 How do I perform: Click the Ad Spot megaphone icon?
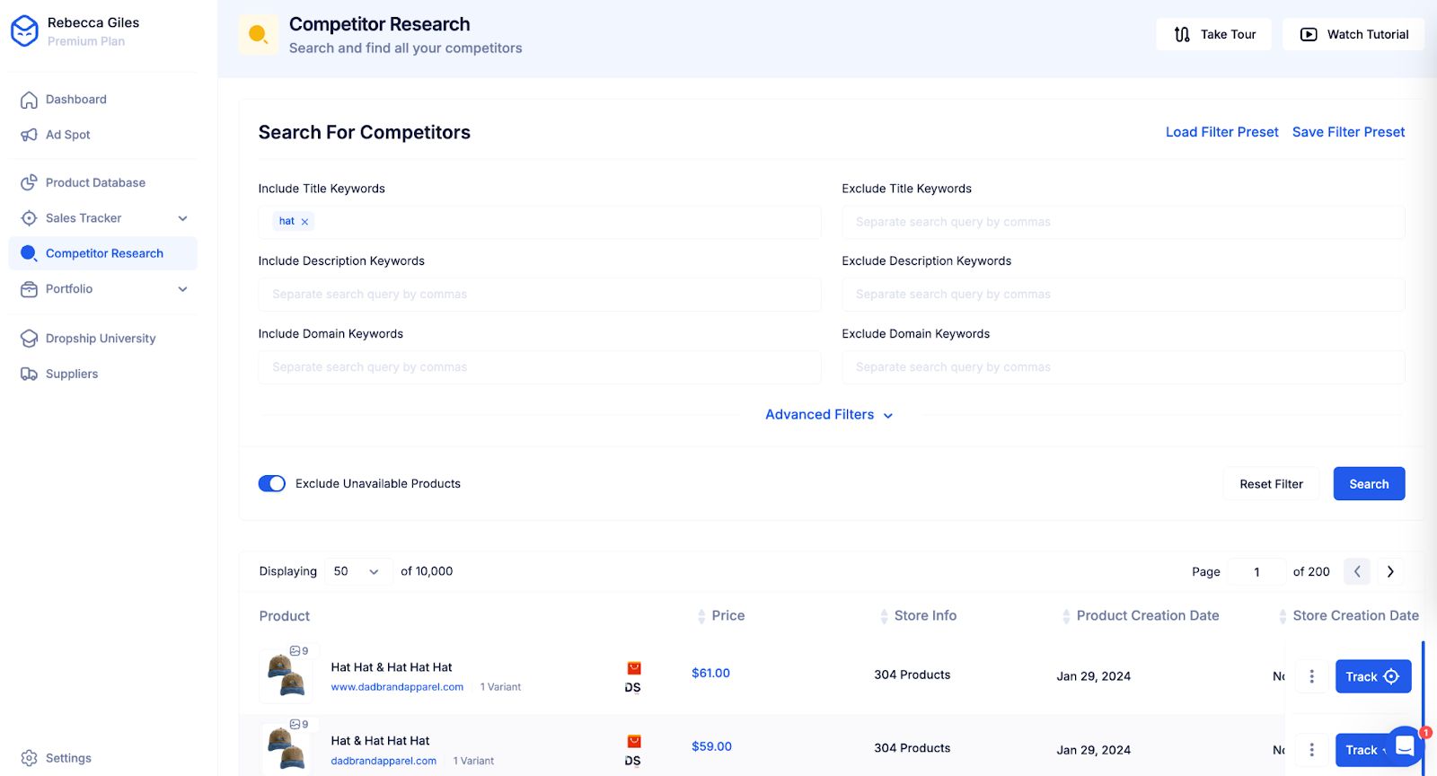click(x=29, y=135)
